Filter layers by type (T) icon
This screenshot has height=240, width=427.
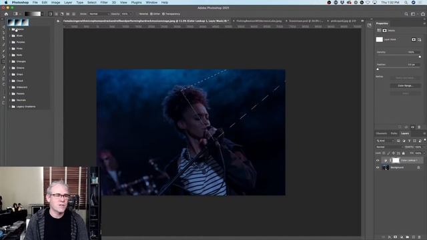[x=409, y=141]
